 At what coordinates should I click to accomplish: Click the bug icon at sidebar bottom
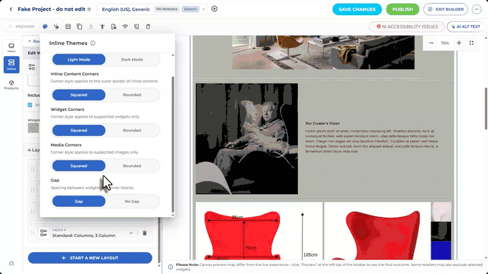pyautogui.click(x=11, y=263)
